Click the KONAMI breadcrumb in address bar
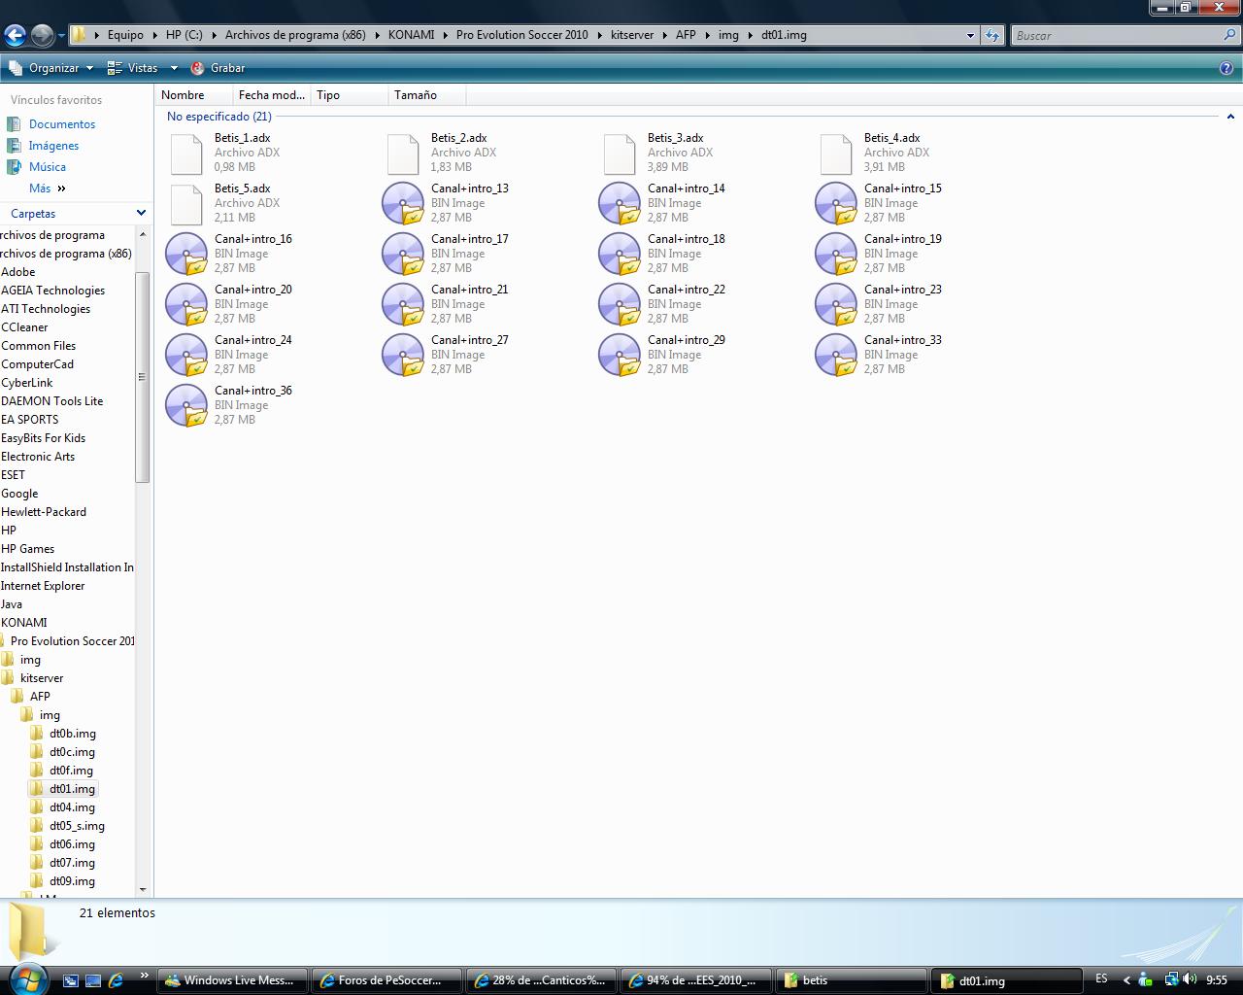Screen dimensions: 1243x995 click(x=411, y=35)
